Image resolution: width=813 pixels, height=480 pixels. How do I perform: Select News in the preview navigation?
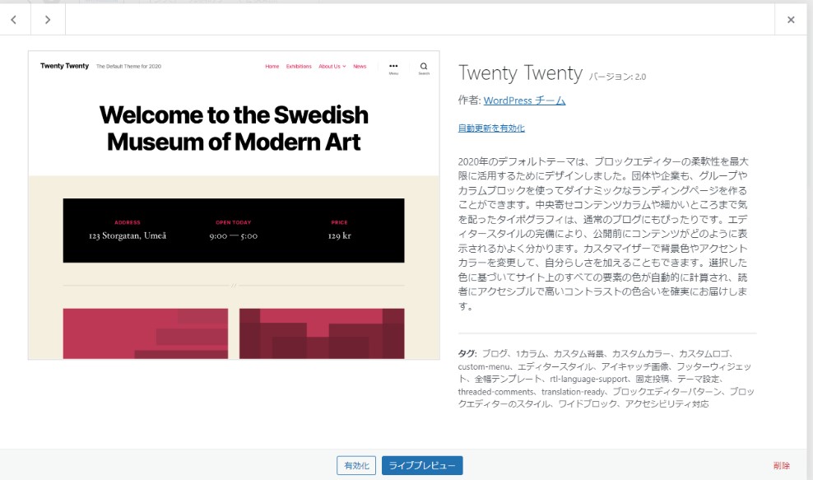(360, 67)
